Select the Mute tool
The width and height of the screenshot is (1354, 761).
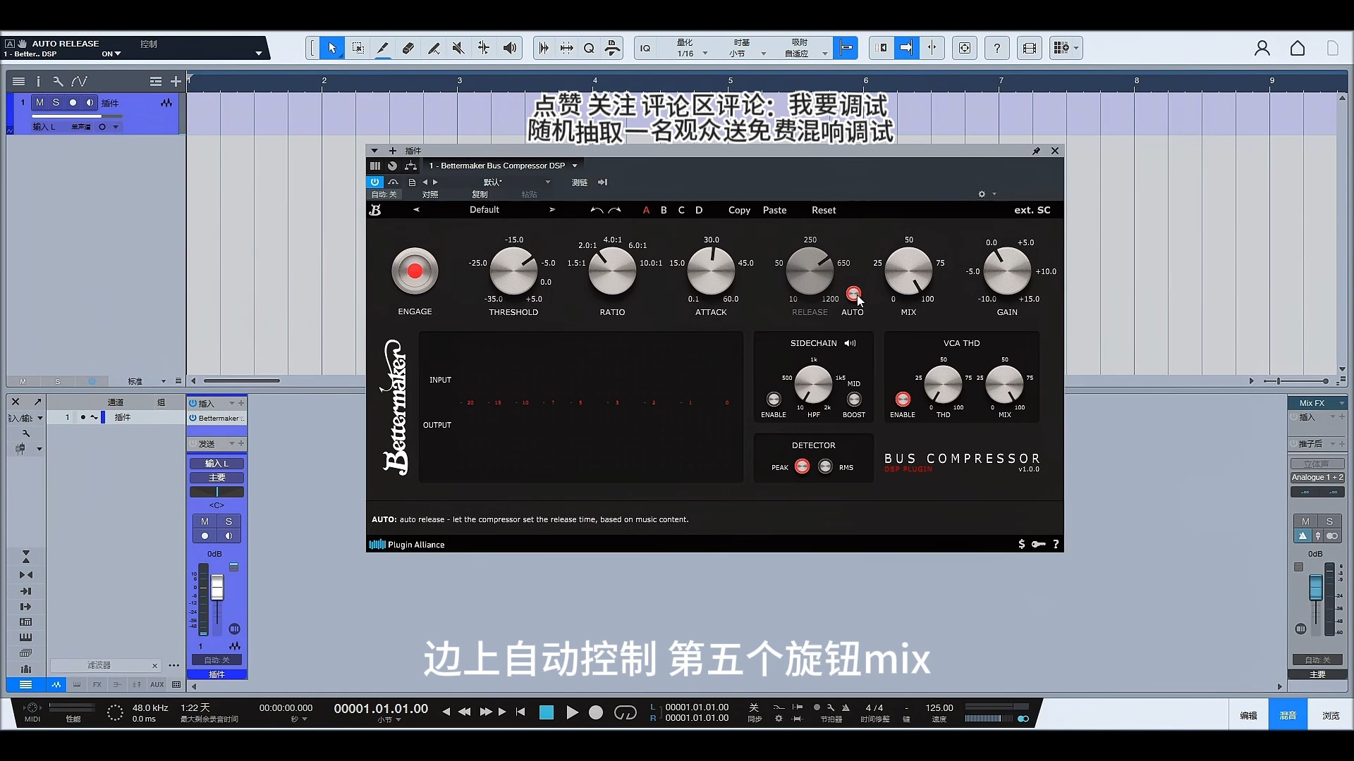coord(458,48)
